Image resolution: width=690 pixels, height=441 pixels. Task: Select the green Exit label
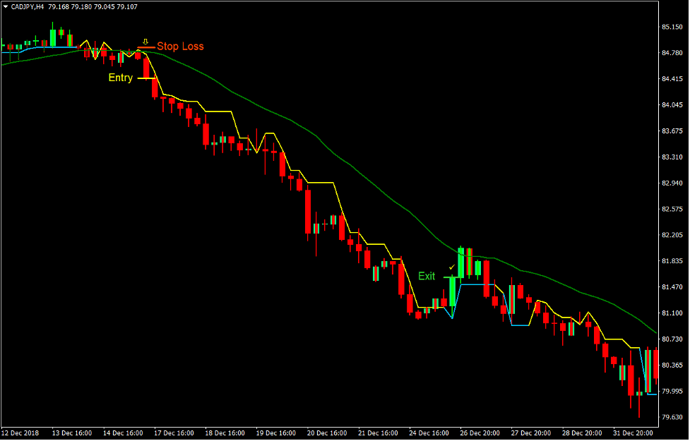[427, 276]
